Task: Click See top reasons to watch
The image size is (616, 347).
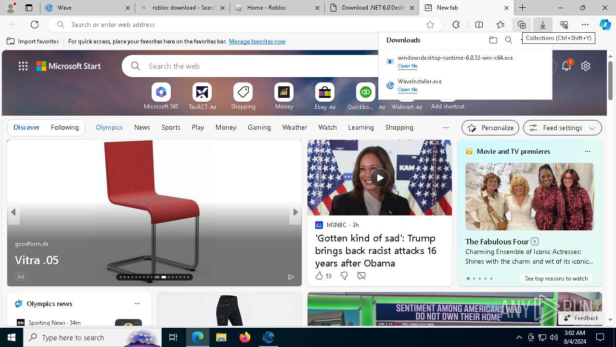Action: tap(556, 279)
